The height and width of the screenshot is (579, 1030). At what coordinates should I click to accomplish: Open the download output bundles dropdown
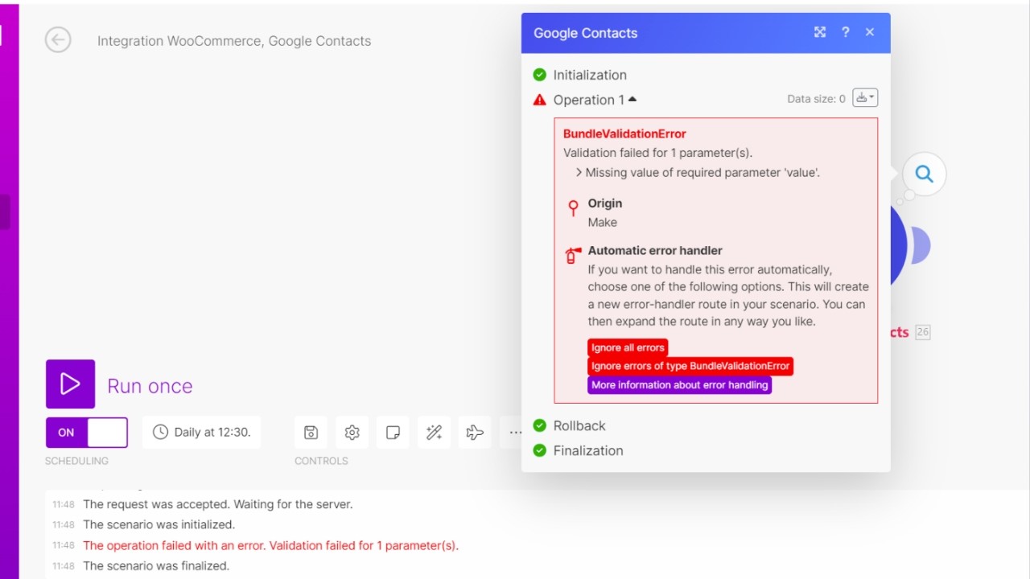coord(864,98)
